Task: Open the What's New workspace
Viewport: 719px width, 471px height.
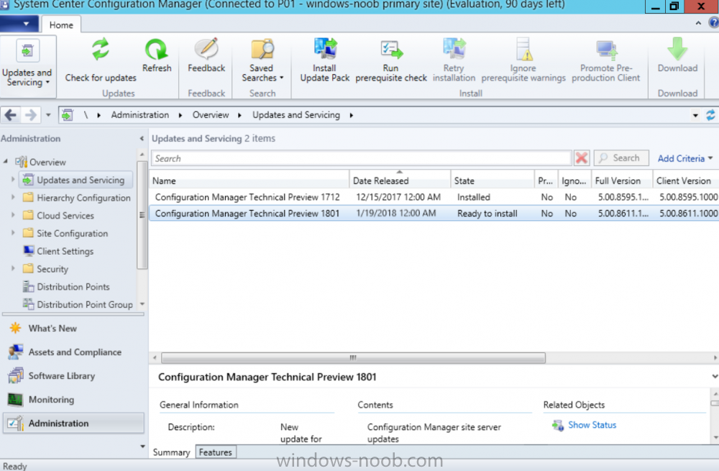Action: tap(73, 329)
